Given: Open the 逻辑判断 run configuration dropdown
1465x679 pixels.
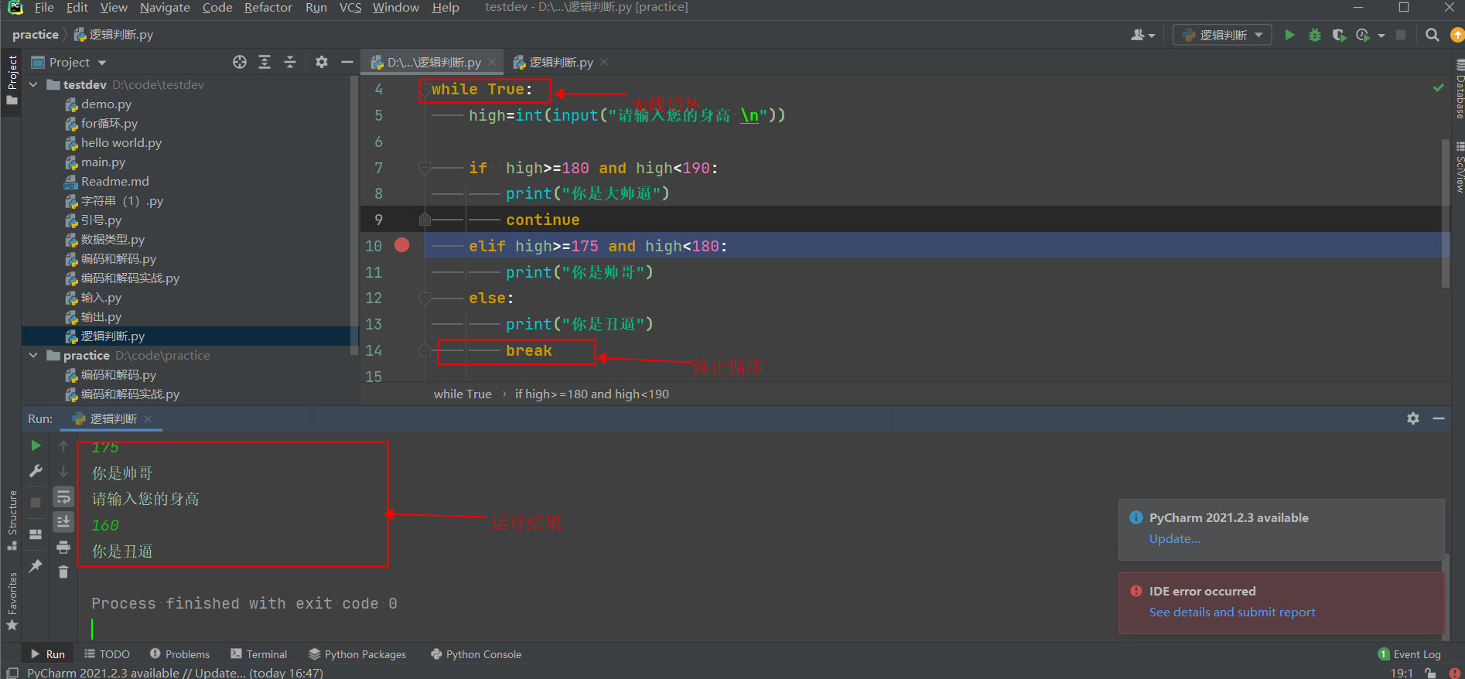Looking at the screenshot, I should [x=1222, y=35].
